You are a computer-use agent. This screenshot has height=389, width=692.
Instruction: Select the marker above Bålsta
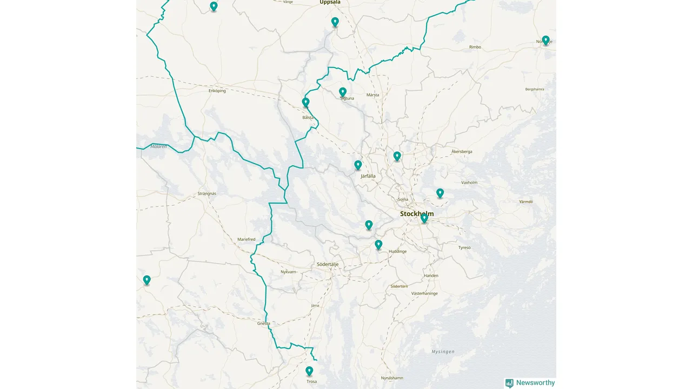305,103
